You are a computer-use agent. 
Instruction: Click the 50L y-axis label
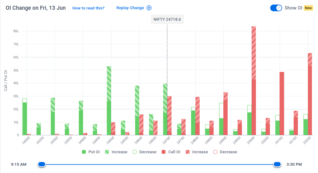[x=16, y=70]
